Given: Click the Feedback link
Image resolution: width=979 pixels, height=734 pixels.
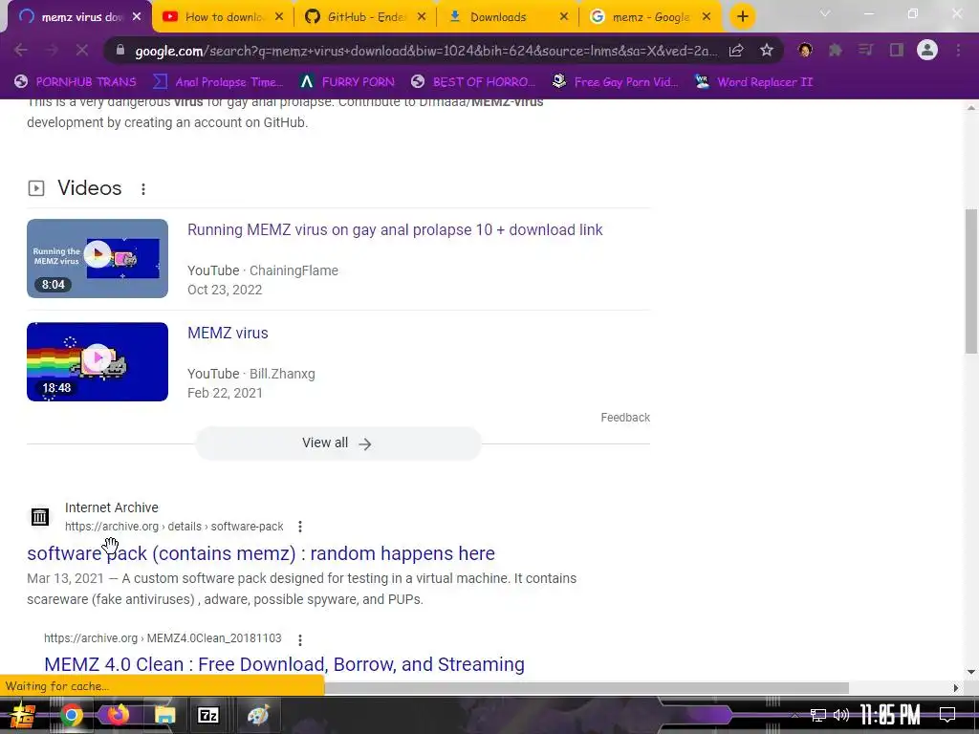Looking at the screenshot, I should 625,417.
